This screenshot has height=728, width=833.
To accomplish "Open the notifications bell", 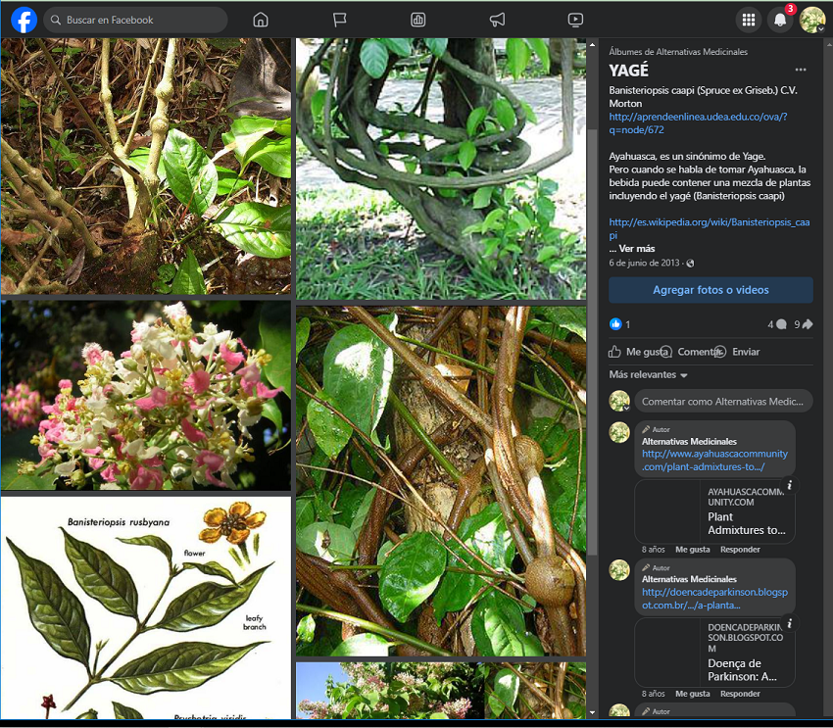I will pos(780,20).
